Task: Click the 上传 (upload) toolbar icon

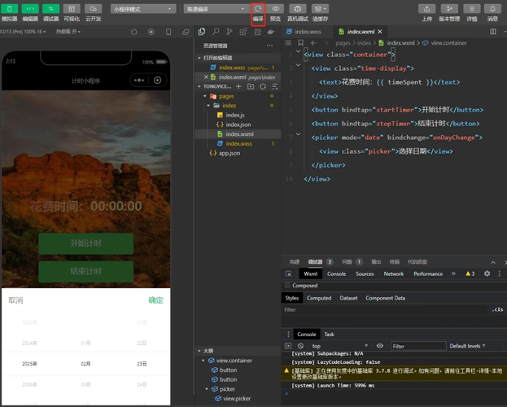Action: pos(427,8)
